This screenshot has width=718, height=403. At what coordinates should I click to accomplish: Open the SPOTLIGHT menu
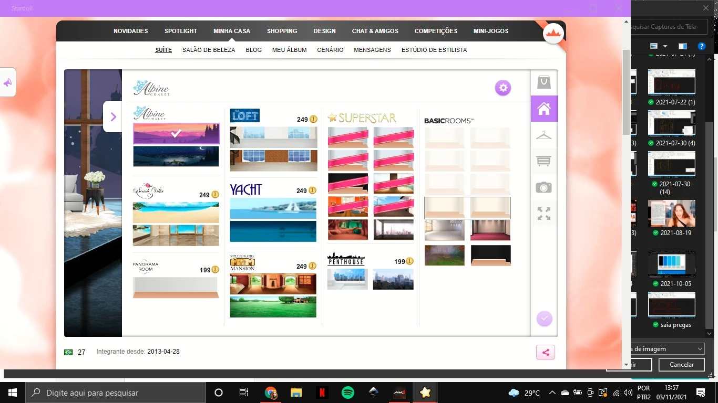point(181,31)
